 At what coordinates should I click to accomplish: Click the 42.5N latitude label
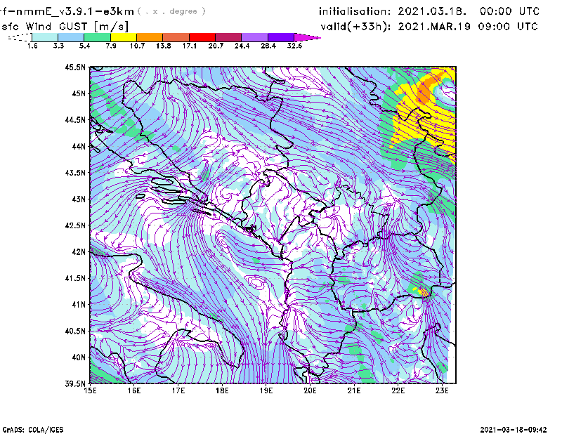point(76,225)
